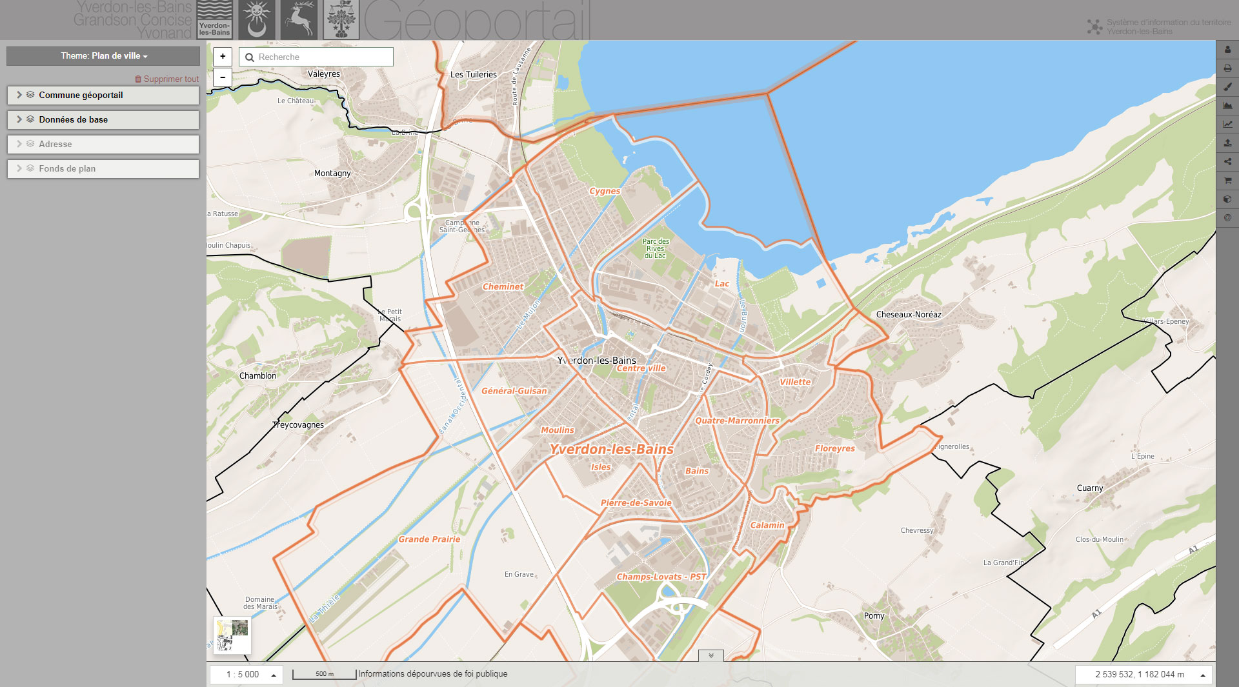Expand the Fonds de plan chevron
1239x687 pixels.
[x=19, y=168]
